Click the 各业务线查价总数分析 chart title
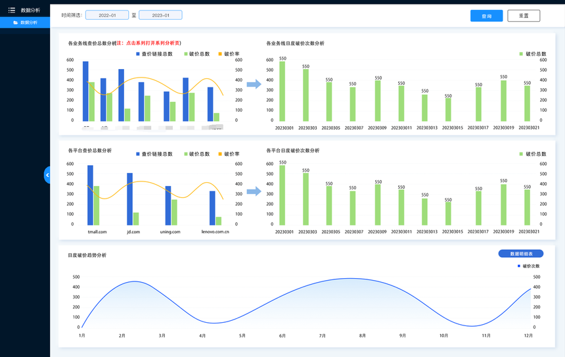The width and height of the screenshot is (565, 357). pyautogui.click(x=92, y=43)
